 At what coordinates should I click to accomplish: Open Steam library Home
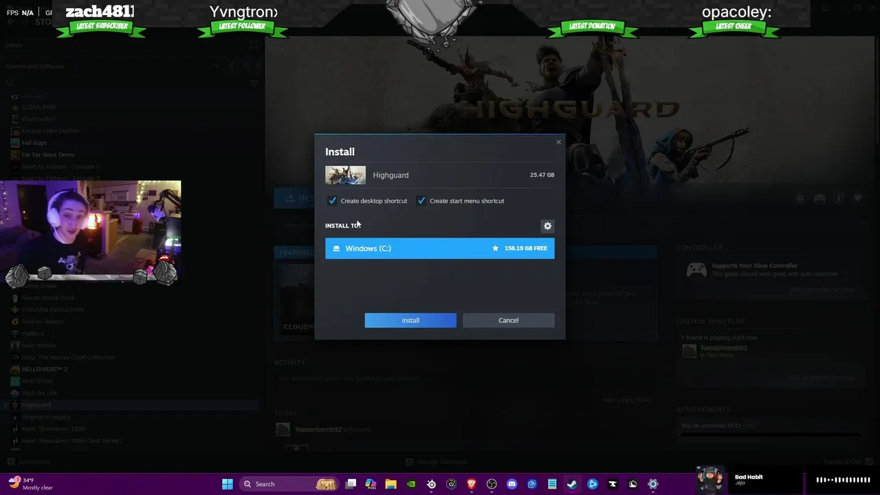[x=14, y=45]
